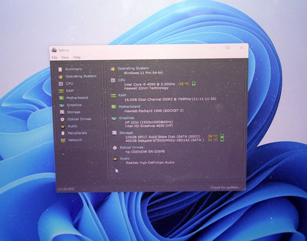The width and height of the screenshot is (307, 241).
Task: Click Intel HD Graphics 4600 (HP) text
Action: click(x=149, y=126)
